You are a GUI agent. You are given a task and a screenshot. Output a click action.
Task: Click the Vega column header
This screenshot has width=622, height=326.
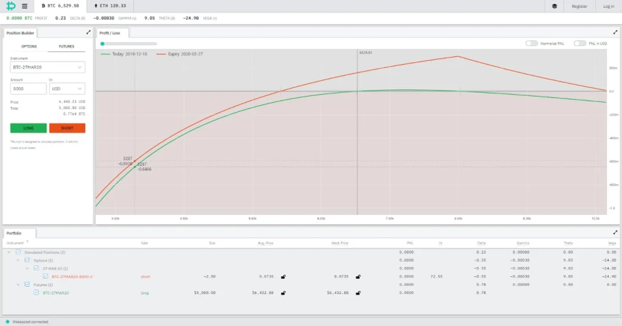point(613,242)
